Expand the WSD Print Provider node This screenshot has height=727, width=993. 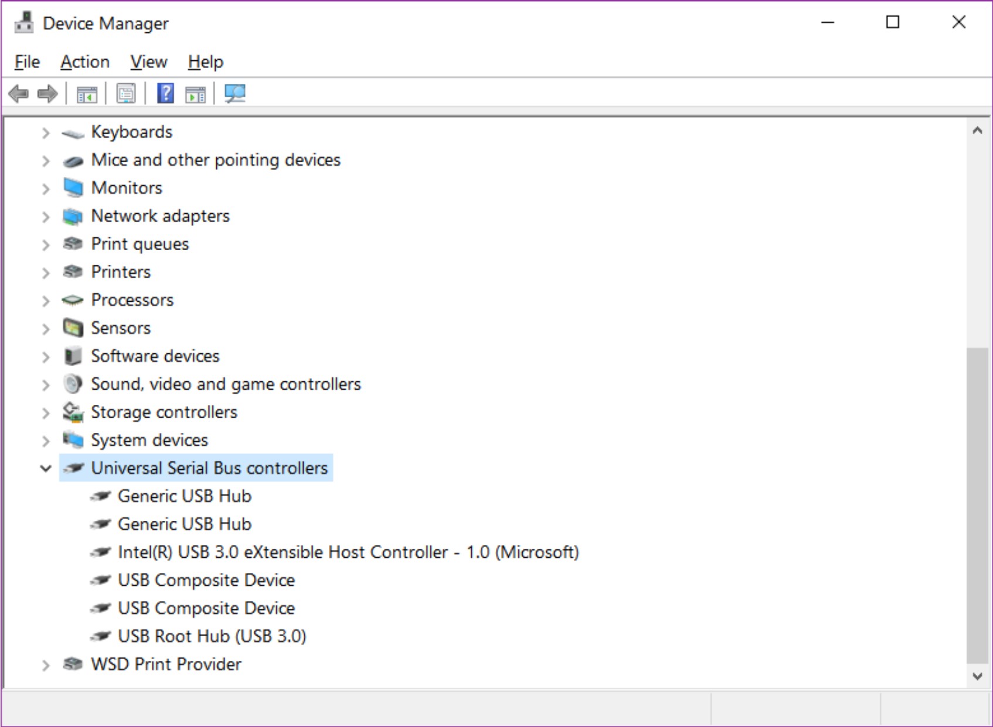[x=46, y=665]
